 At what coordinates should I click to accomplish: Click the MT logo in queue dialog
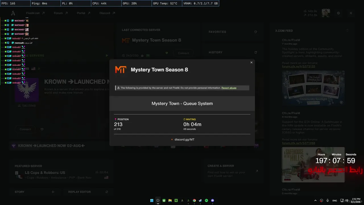pyautogui.click(x=120, y=70)
